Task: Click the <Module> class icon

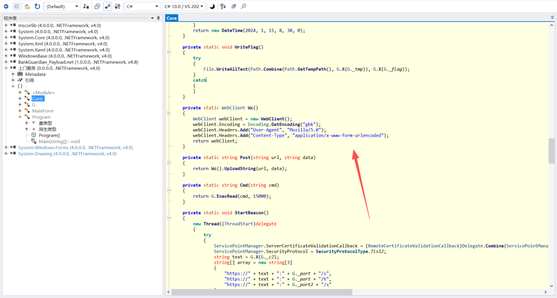Action: click(27, 93)
